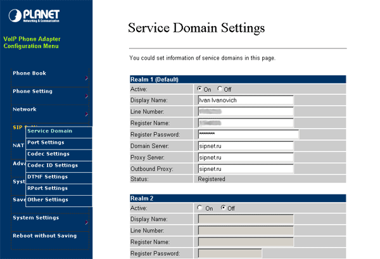The height and width of the screenshot is (259, 380).
Task: Click the Realm 1 'Outbound Proxy:' label
Action: tap(152, 169)
